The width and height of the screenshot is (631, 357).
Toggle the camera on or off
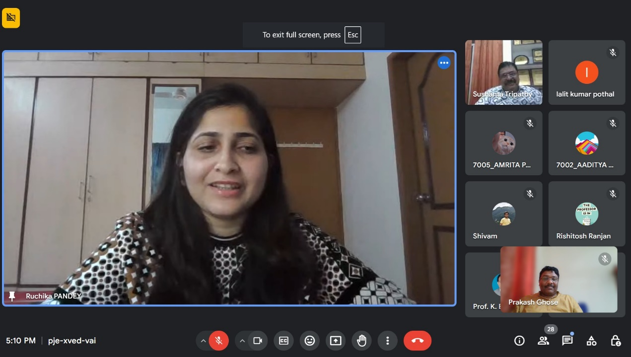click(x=258, y=341)
